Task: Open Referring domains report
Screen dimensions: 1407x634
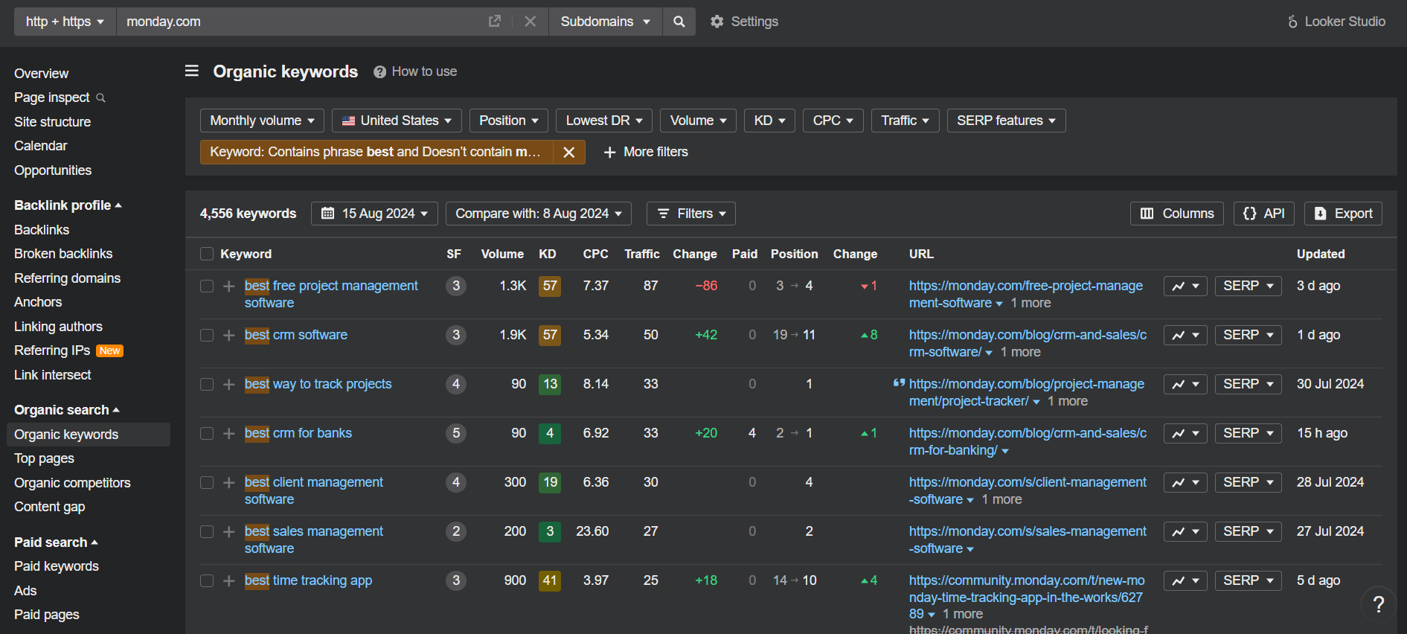Action: (67, 278)
